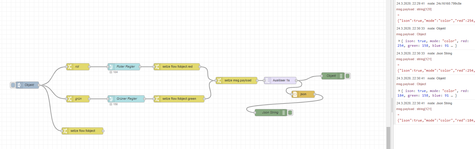This screenshot has width=475, height=149.
Task: Click the output port of Auslöser 1s node
Action: (296, 81)
